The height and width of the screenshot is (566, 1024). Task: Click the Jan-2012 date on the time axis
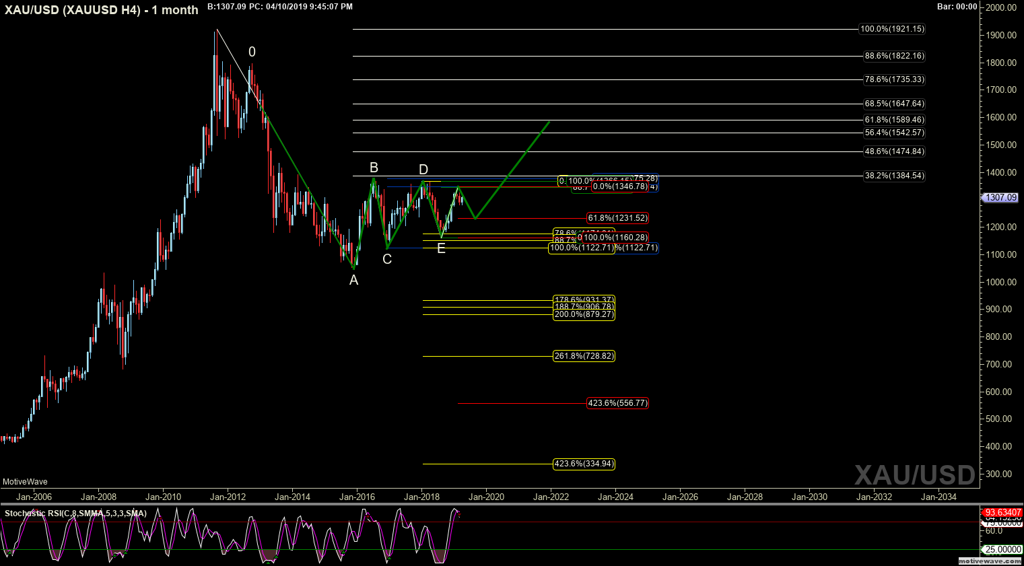228,497
